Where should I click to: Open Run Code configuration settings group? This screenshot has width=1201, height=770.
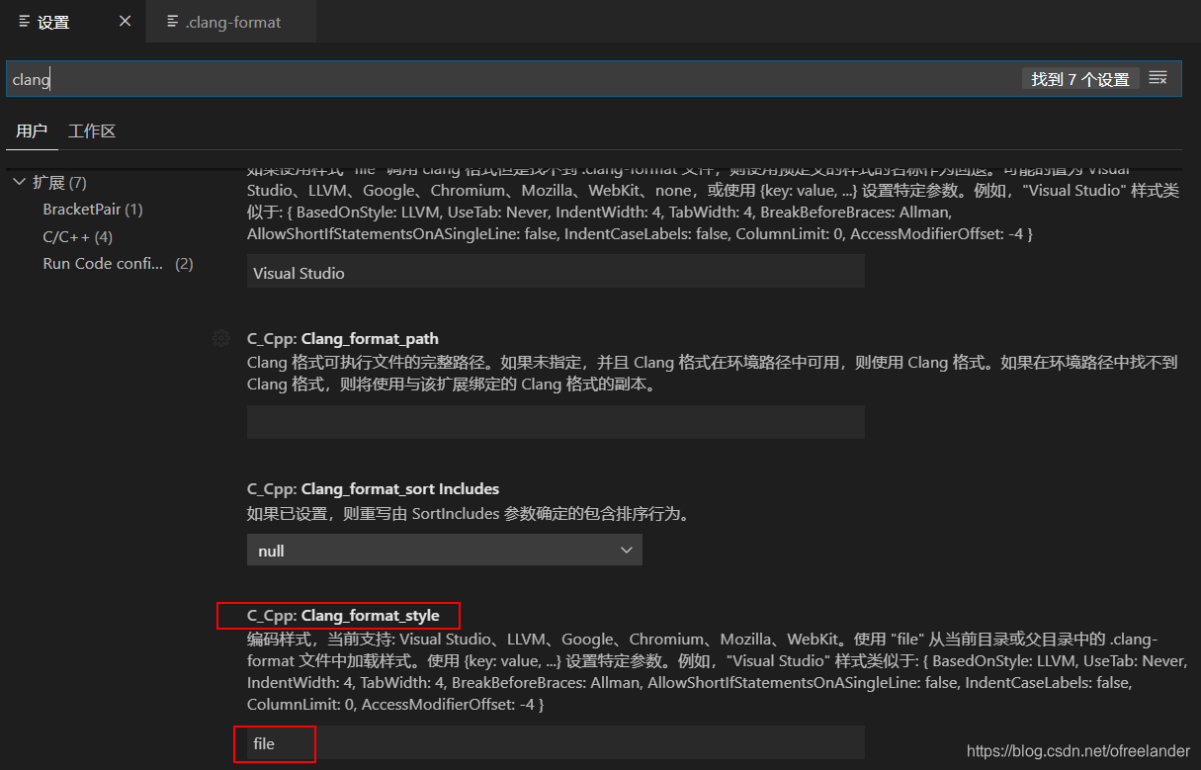(x=118, y=264)
